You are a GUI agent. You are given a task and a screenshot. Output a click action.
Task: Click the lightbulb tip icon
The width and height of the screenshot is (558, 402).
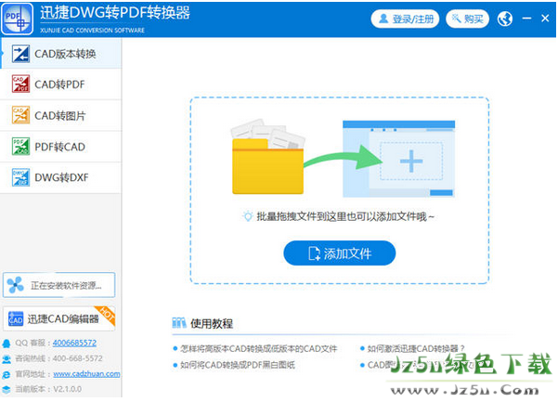tap(247, 216)
